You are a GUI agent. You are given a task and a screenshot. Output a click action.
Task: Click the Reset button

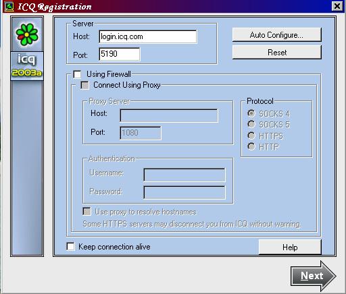point(277,53)
